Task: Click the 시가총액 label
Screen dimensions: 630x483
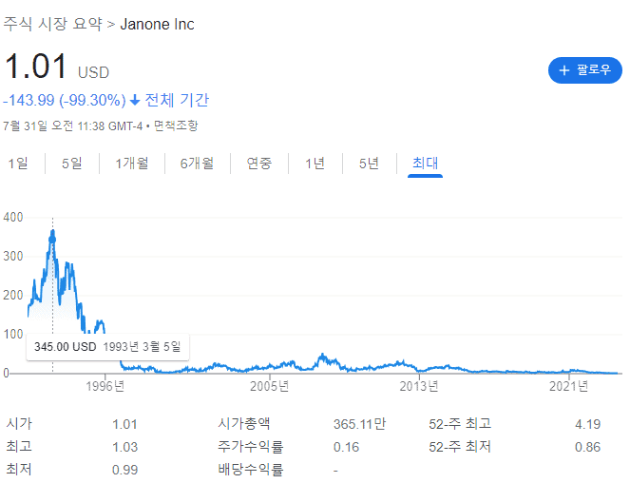Action: click(x=244, y=423)
